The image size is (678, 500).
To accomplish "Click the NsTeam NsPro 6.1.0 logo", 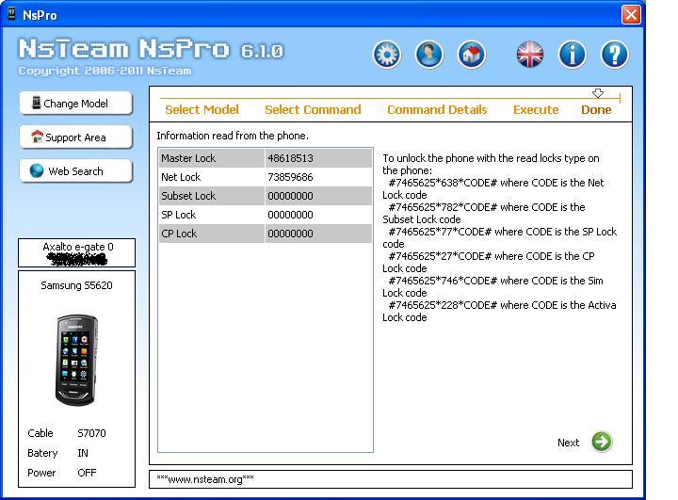I will [151, 49].
